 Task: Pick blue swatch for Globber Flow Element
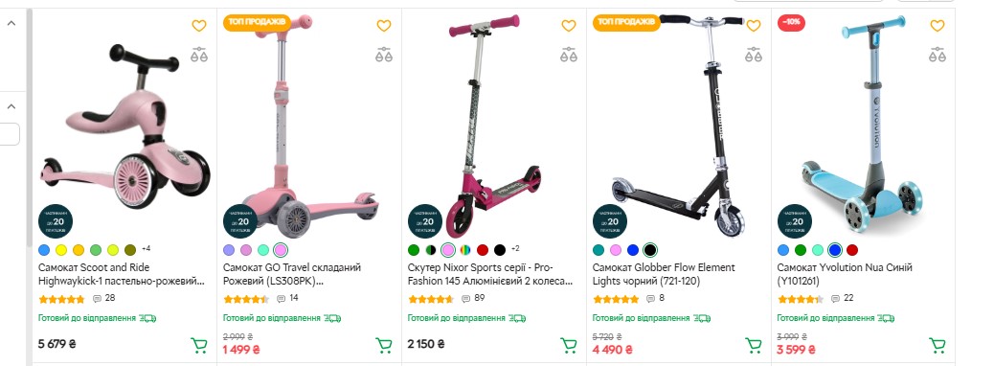633,250
